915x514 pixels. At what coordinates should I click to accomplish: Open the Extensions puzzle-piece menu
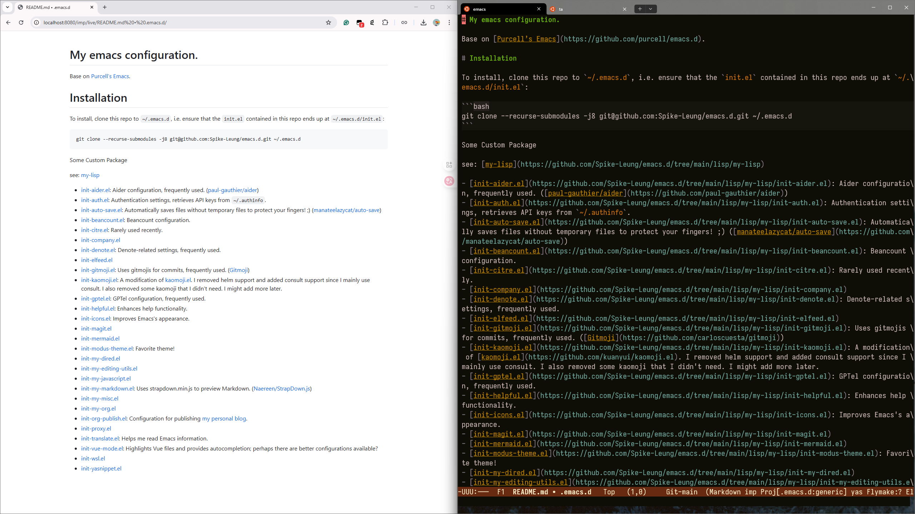tap(385, 22)
